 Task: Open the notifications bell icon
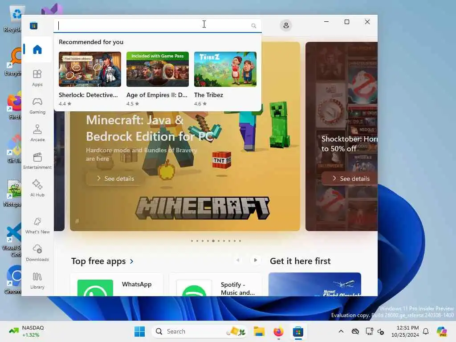click(426, 331)
